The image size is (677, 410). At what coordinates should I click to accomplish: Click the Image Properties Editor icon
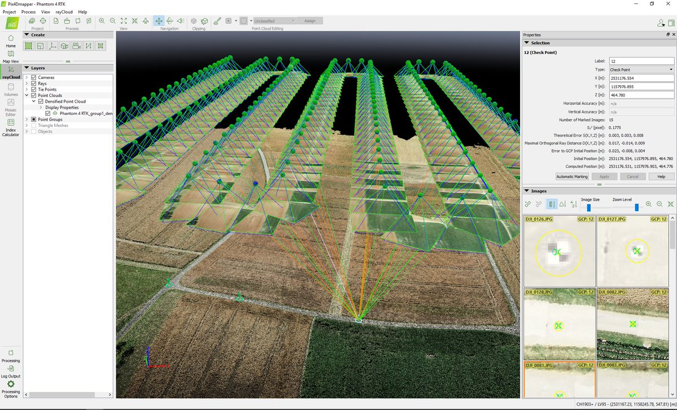32,21
